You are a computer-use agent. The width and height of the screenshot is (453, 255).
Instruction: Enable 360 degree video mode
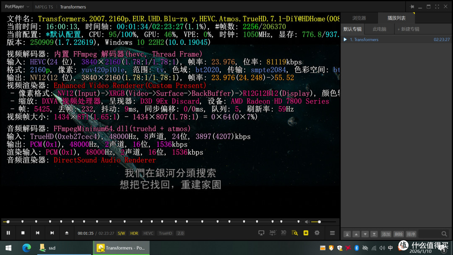(x=273, y=232)
